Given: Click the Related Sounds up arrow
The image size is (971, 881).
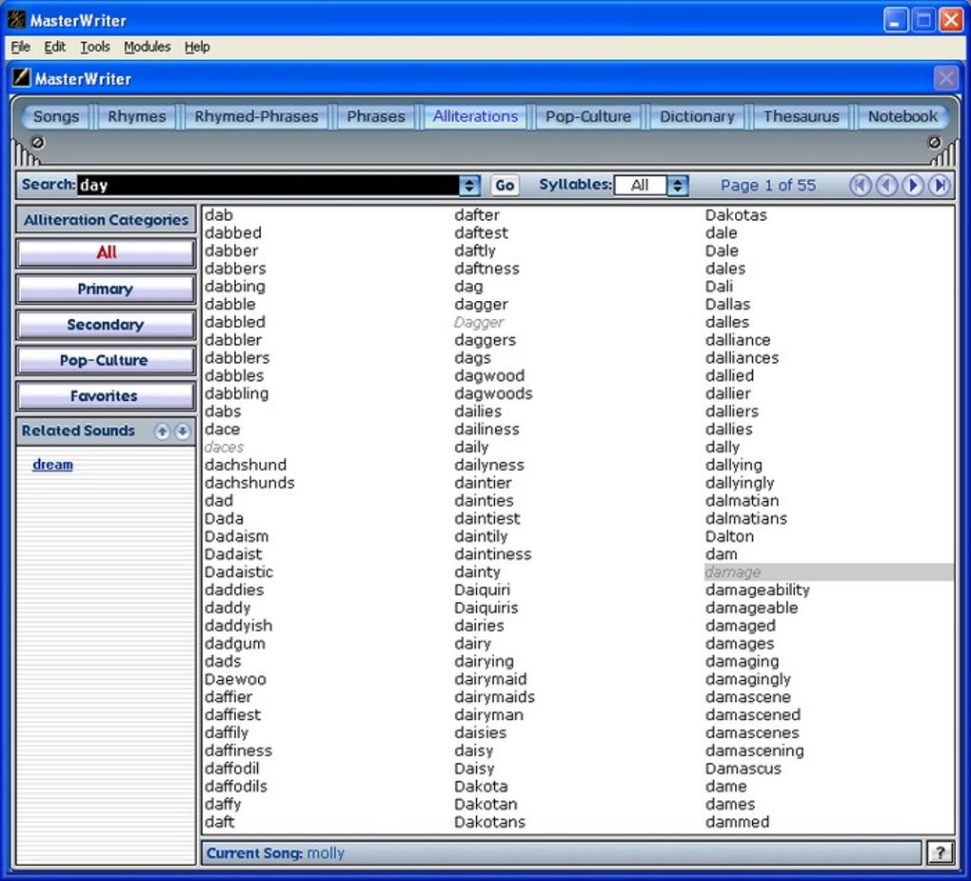Looking at the screenshot, I should tap(162, 431).
